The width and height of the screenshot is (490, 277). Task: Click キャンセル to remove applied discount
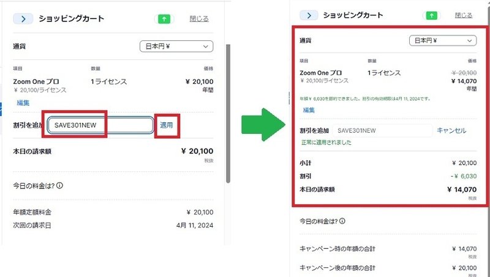[451, 130]
